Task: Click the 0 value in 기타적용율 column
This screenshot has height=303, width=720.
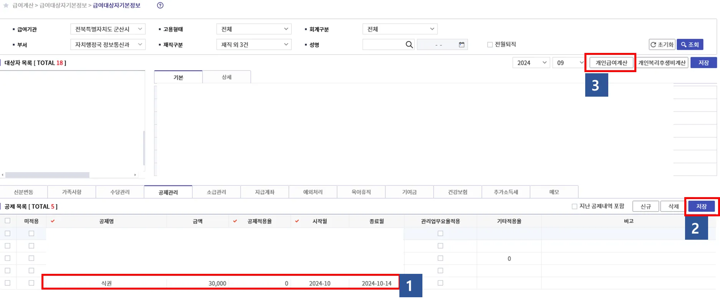Action: click(509, 259)
